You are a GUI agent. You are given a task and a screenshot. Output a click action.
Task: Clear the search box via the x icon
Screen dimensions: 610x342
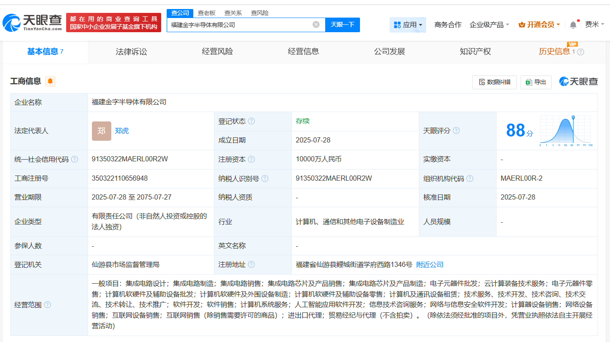click(x=317, y=24)
